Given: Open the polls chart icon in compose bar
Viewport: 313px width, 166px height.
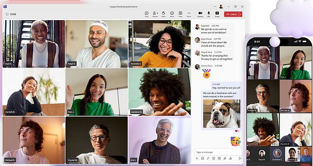Looking at the screenshot, I should pyautogui.click(x=230, y=158).
